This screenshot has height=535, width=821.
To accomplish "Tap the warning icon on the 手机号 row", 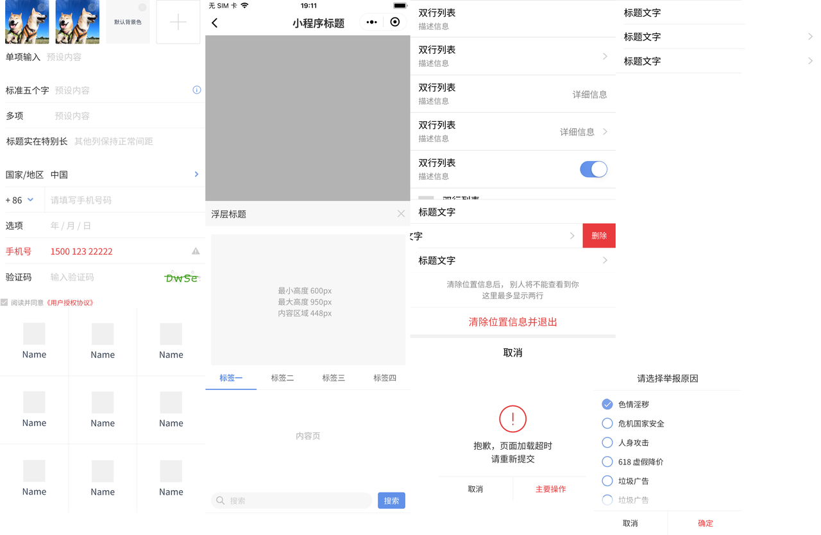I will point(196,251).
